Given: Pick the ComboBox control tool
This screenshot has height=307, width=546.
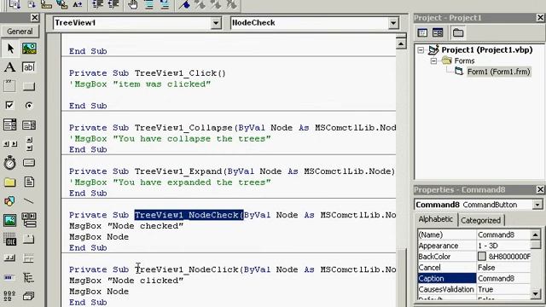Looking at the screenshot, I should (9, 125).
